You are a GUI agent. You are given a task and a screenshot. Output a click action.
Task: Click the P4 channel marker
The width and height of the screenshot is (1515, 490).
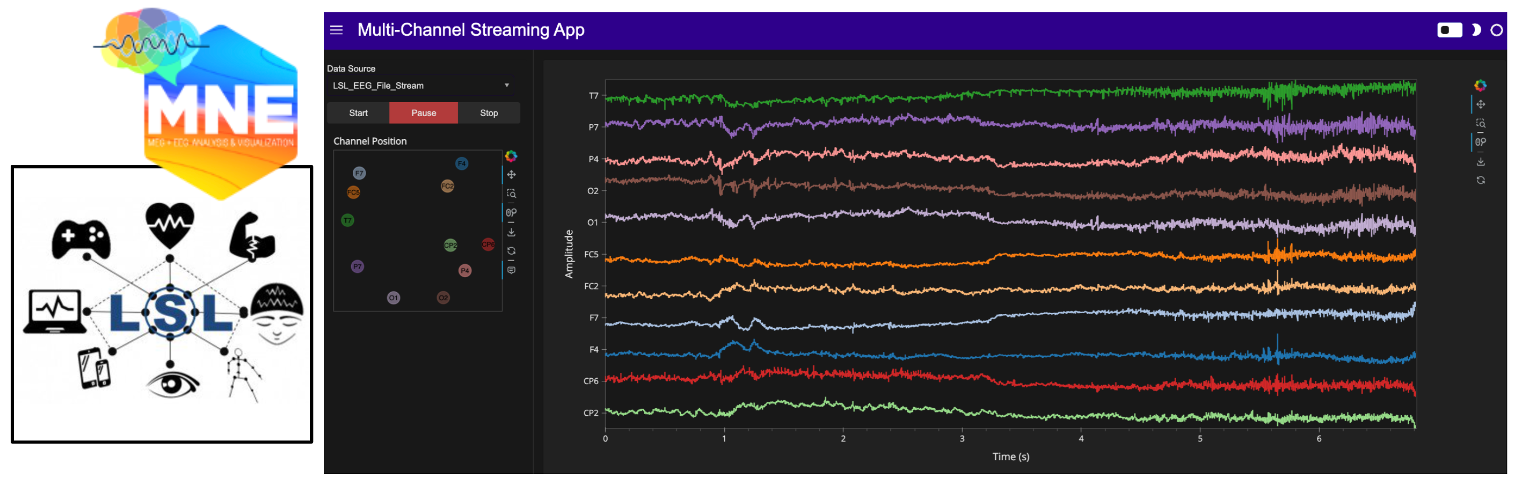pyautogui.click(x=465, y=271)
